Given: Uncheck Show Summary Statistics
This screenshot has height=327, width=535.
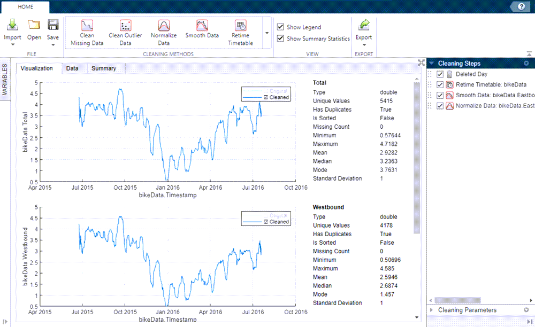Looking at the screenshot, I should [x=280, y=38].
